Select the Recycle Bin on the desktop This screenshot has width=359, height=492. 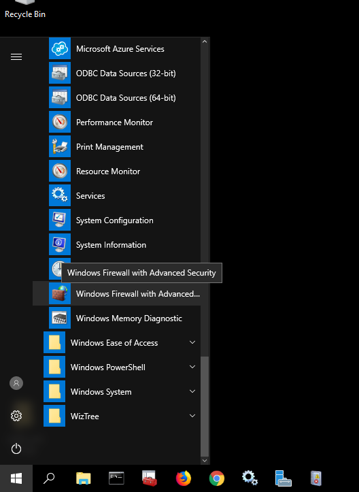(25, 10)
